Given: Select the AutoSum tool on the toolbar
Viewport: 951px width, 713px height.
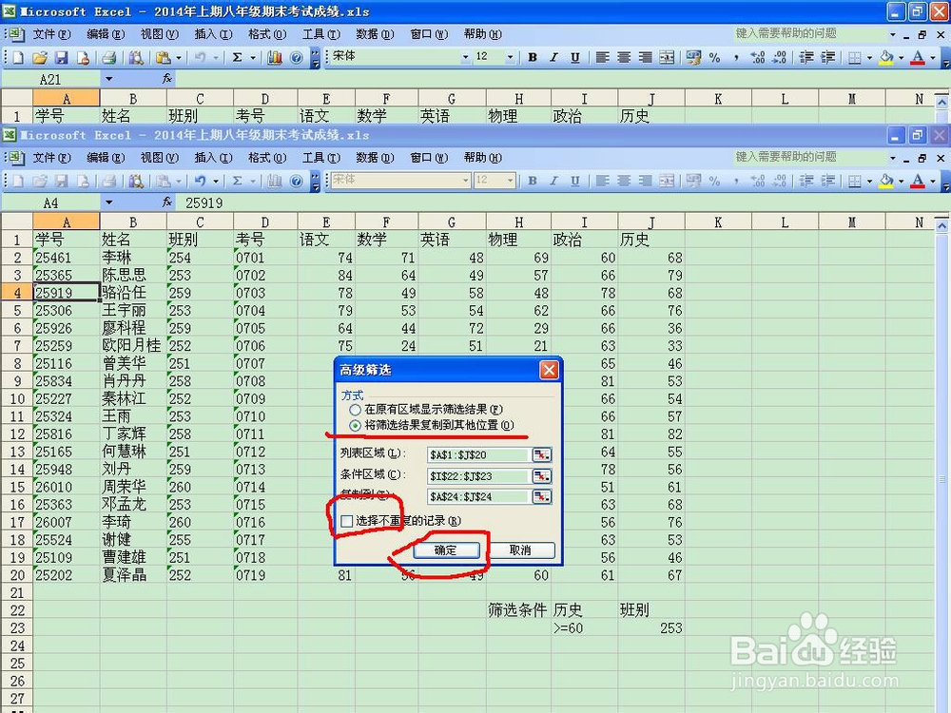Looking at the screenshot, I should tap(236, 181).
